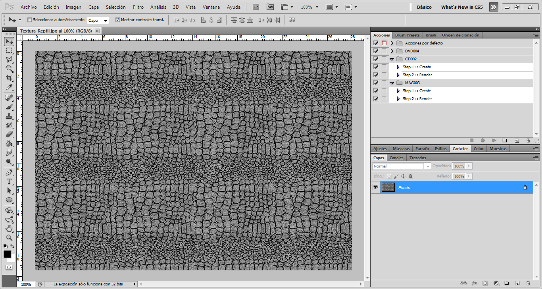Screen dimensions: 542x289
Task: Click play action button in Acciones panel
Action: pyautogui.click(x=494, y=140)
